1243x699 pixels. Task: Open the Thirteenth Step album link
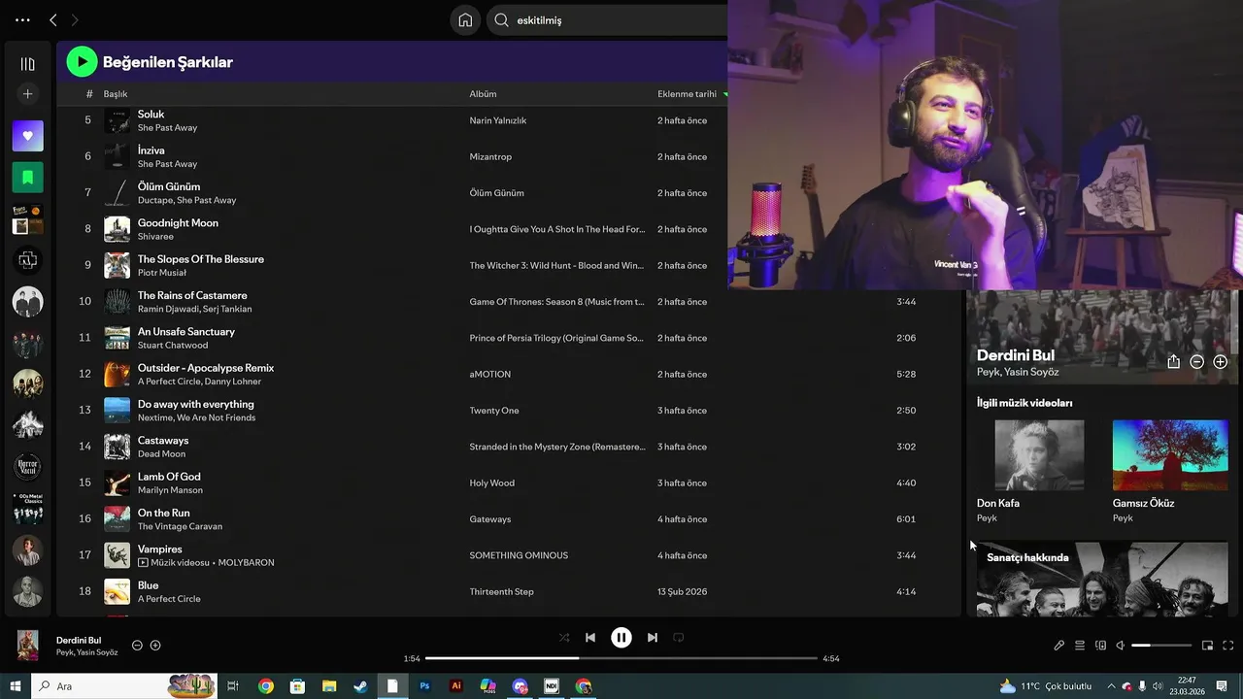point(501,591)
